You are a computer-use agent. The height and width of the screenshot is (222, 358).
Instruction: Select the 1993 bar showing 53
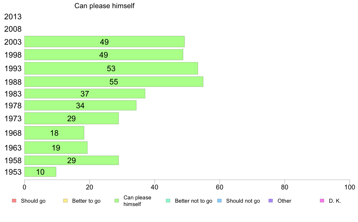111,68
